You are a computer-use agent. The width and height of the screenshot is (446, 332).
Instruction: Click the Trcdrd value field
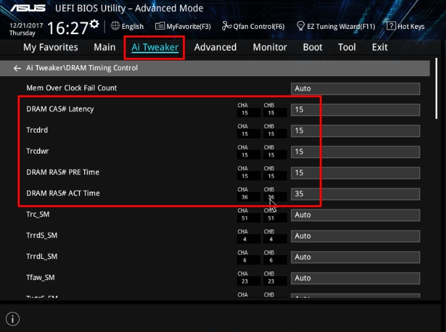point(355,130)
